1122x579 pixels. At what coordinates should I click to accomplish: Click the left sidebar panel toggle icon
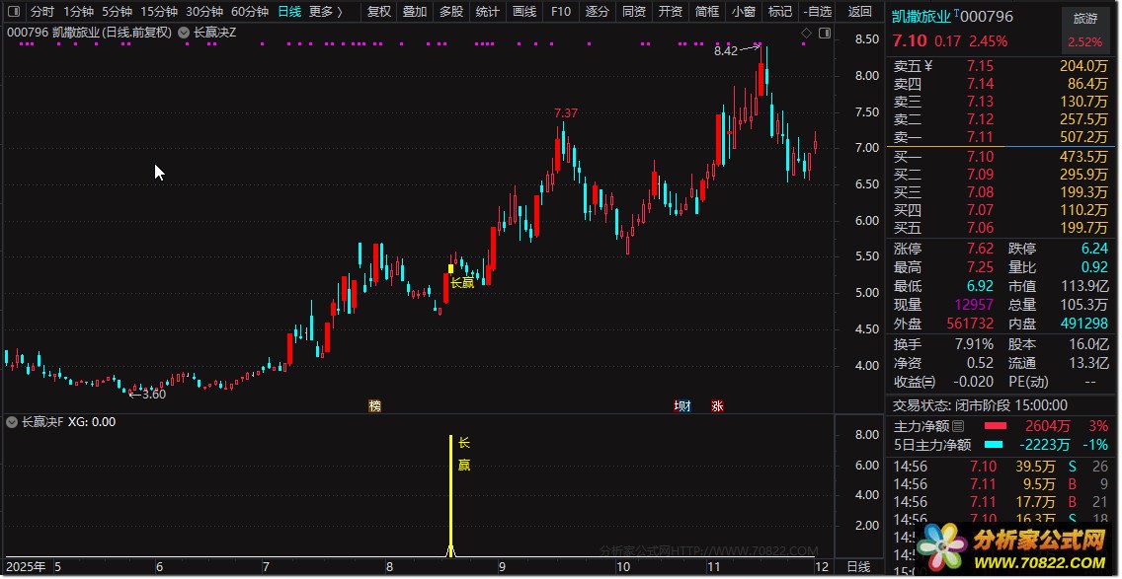[13, 12]
